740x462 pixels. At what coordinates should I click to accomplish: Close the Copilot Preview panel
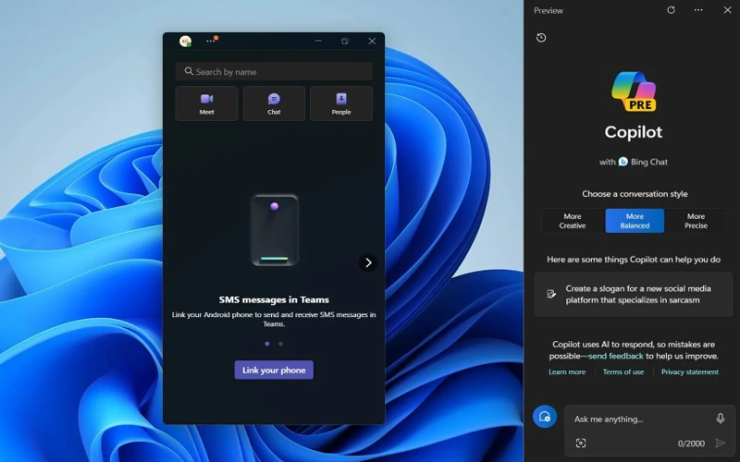[x=728, y=10]
